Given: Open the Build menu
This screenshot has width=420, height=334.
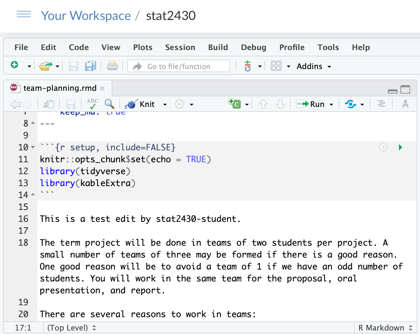Looking at the screenshot, I should [x=218, y=47].
